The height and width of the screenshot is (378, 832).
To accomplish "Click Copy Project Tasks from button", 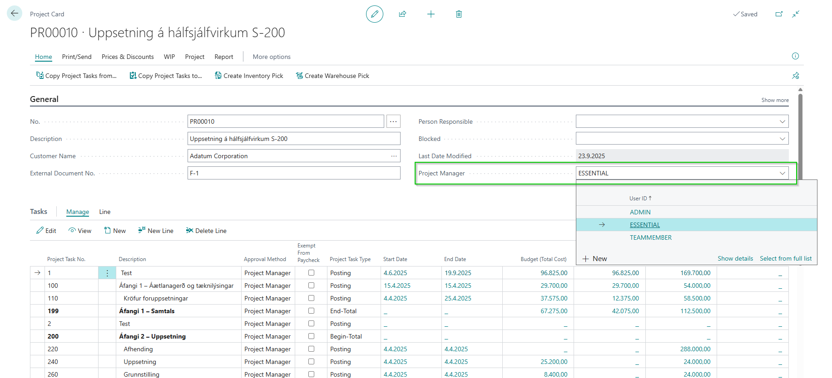I will (76, 76).
